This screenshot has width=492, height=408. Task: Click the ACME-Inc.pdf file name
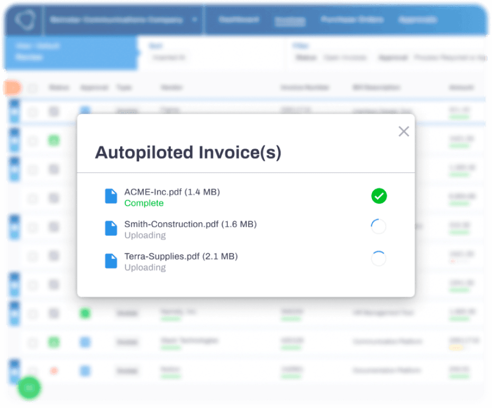coord(172,192)
